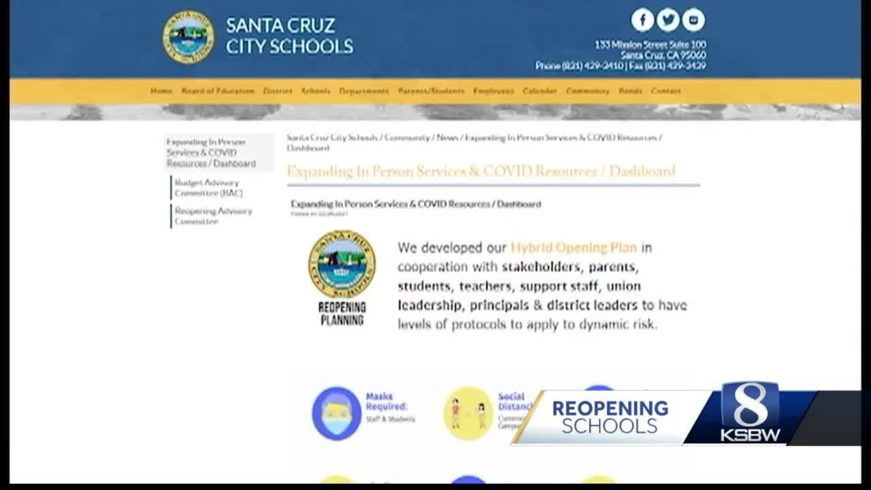Click the News breadcrumb link
Image resolution: width=871 pixels, height=490 pixels.
[447, 137]
